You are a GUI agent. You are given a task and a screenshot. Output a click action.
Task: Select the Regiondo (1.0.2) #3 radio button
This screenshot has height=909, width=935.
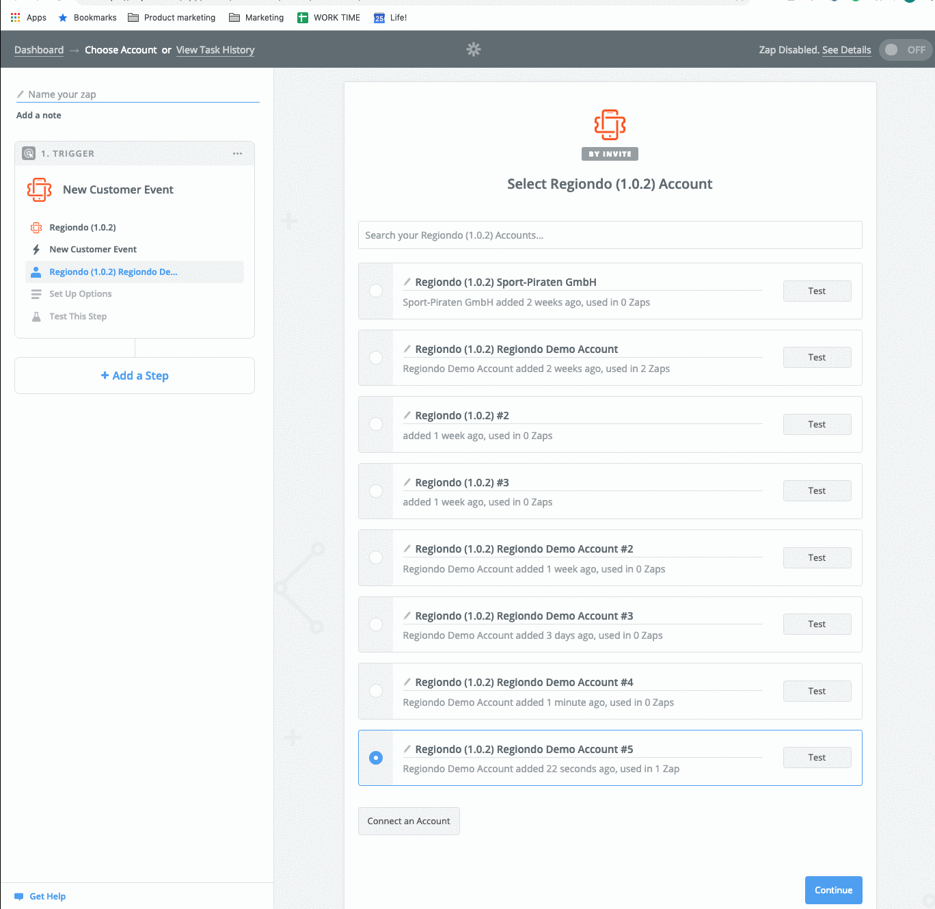point(376,491)
